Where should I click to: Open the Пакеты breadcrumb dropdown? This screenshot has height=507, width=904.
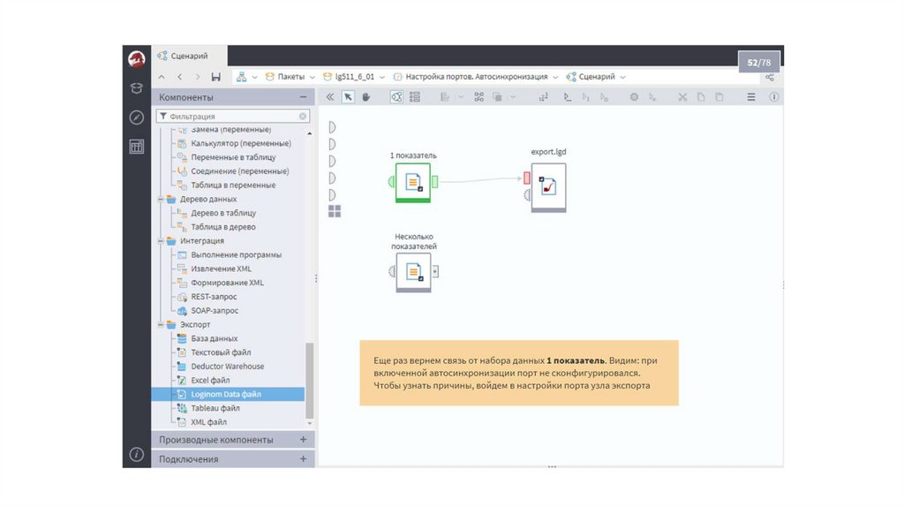tap(313, 78)
